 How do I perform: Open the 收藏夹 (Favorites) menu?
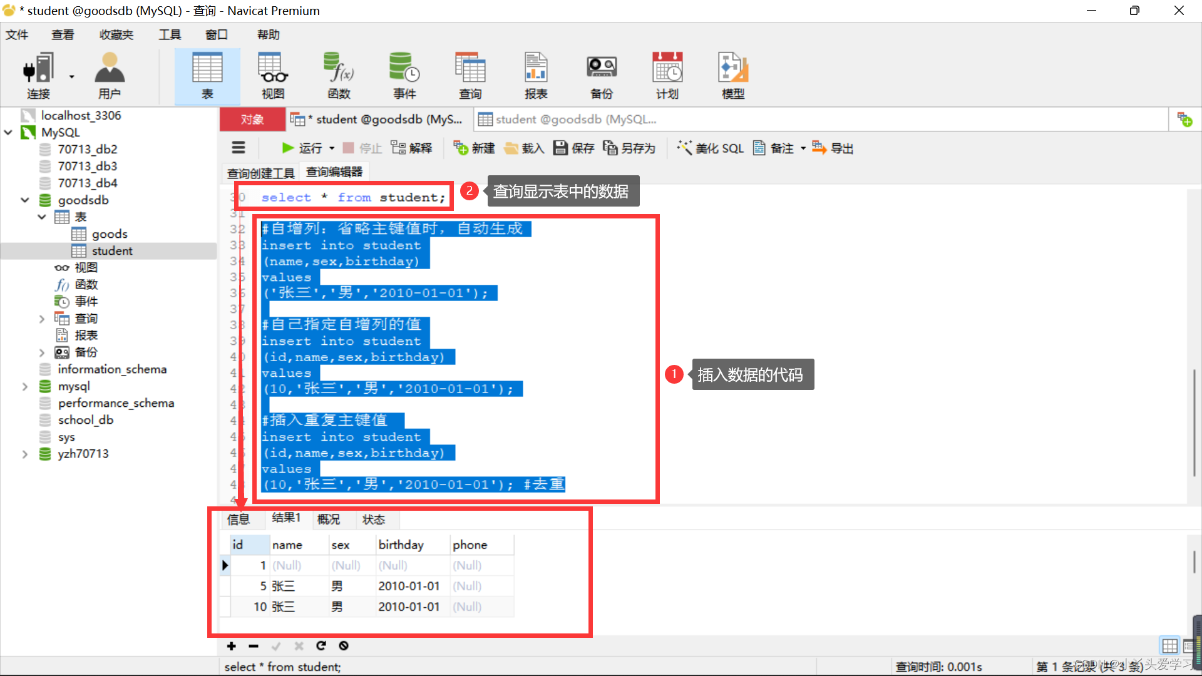(x=116, y=34)
